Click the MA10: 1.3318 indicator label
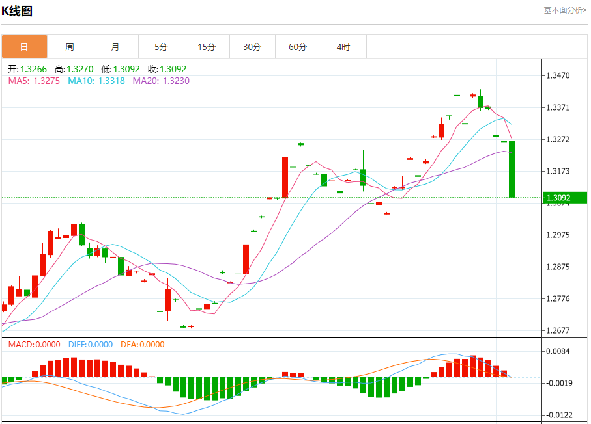This screenshot has width=591, height=424. point(96,81)
